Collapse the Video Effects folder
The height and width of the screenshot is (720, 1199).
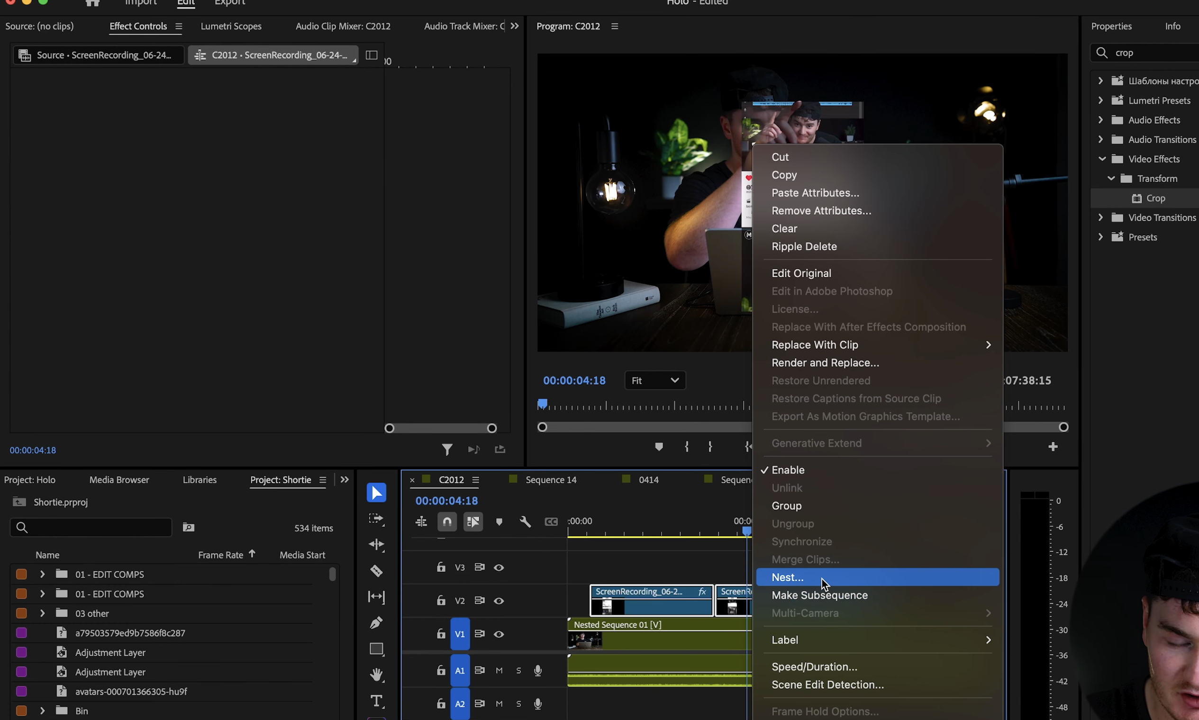(x=1102, y=159)
